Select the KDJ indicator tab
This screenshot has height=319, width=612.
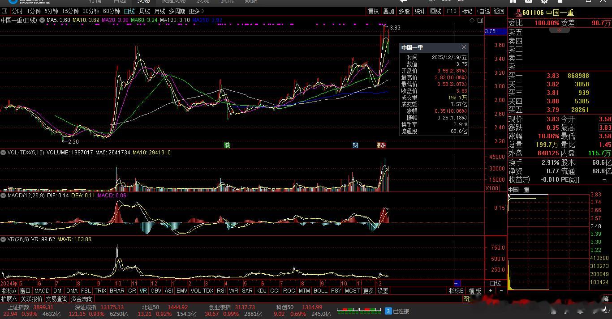[x=261, y=291]
